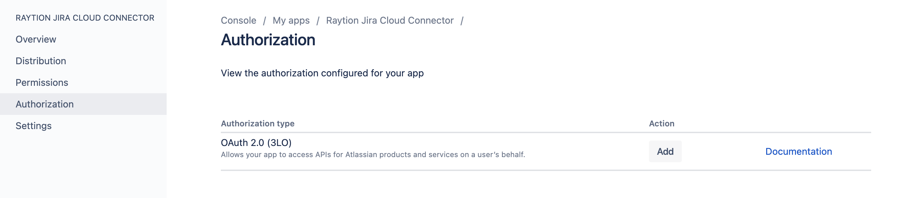Click the Console breadcrumb link

[x=238, y=20]
